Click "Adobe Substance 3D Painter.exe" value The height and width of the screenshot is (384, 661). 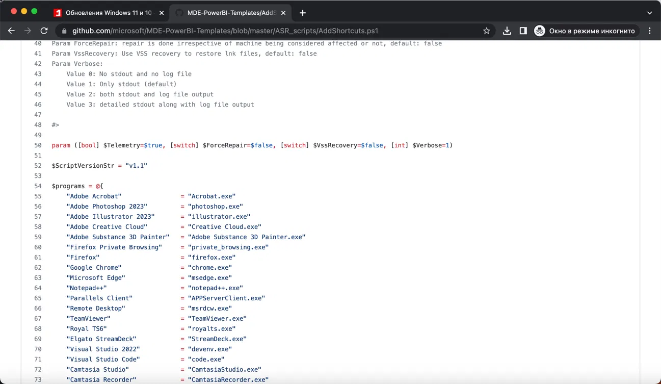click(247, 237)
